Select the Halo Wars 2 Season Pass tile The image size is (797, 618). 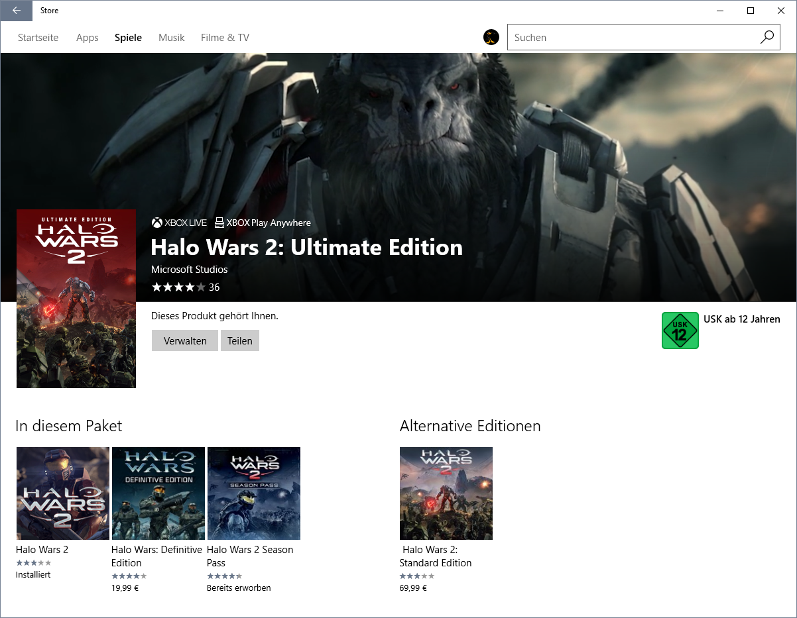click(254, 493)
